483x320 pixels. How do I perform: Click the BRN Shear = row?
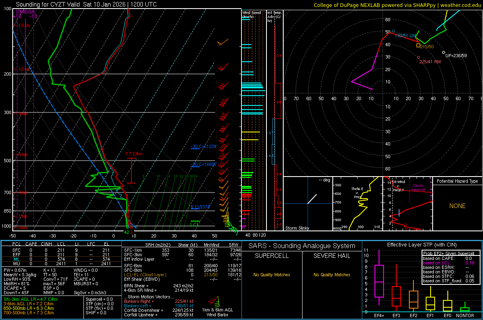coord(159,286)
